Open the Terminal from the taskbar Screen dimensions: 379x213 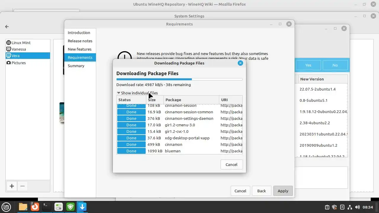tap(47, 206)
